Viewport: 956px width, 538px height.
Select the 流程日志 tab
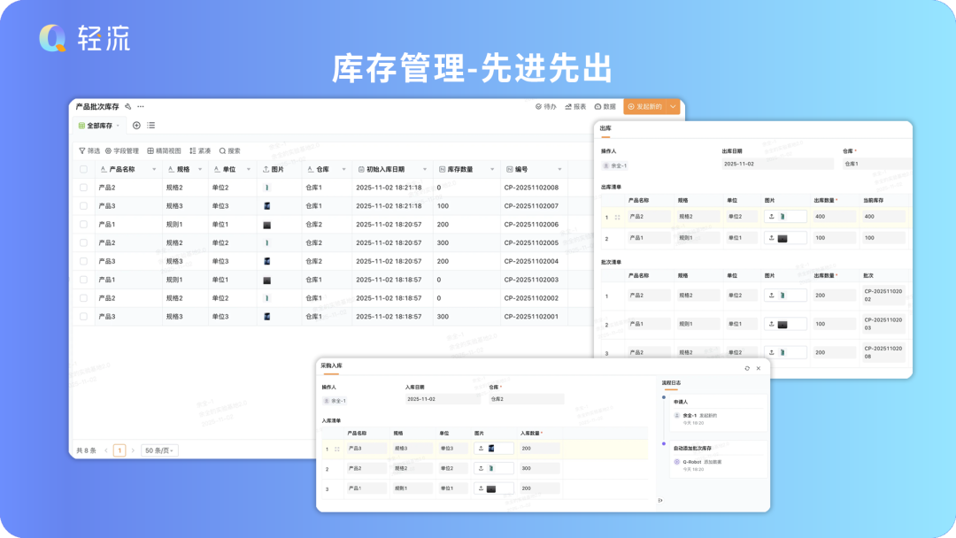pos(671,382)
